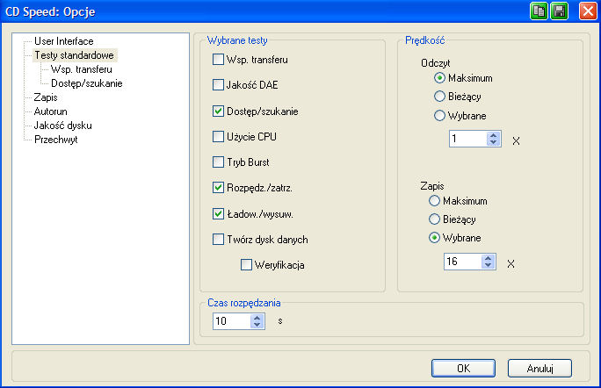Image resolution: width=601 pixels, height=388 pixels.
Task: Click the green copy icon in title bar
Action: 539,11
